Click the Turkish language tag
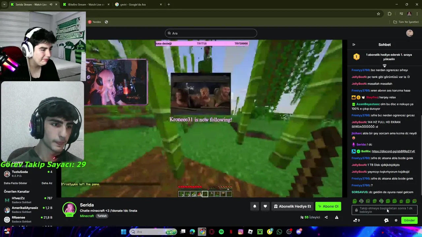This screenshot has width=422, height=237. point(102,216)
